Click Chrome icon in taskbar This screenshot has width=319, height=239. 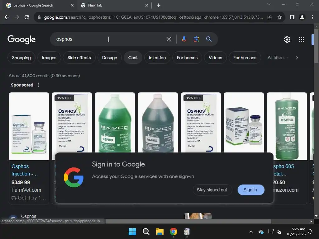(173, 232)
